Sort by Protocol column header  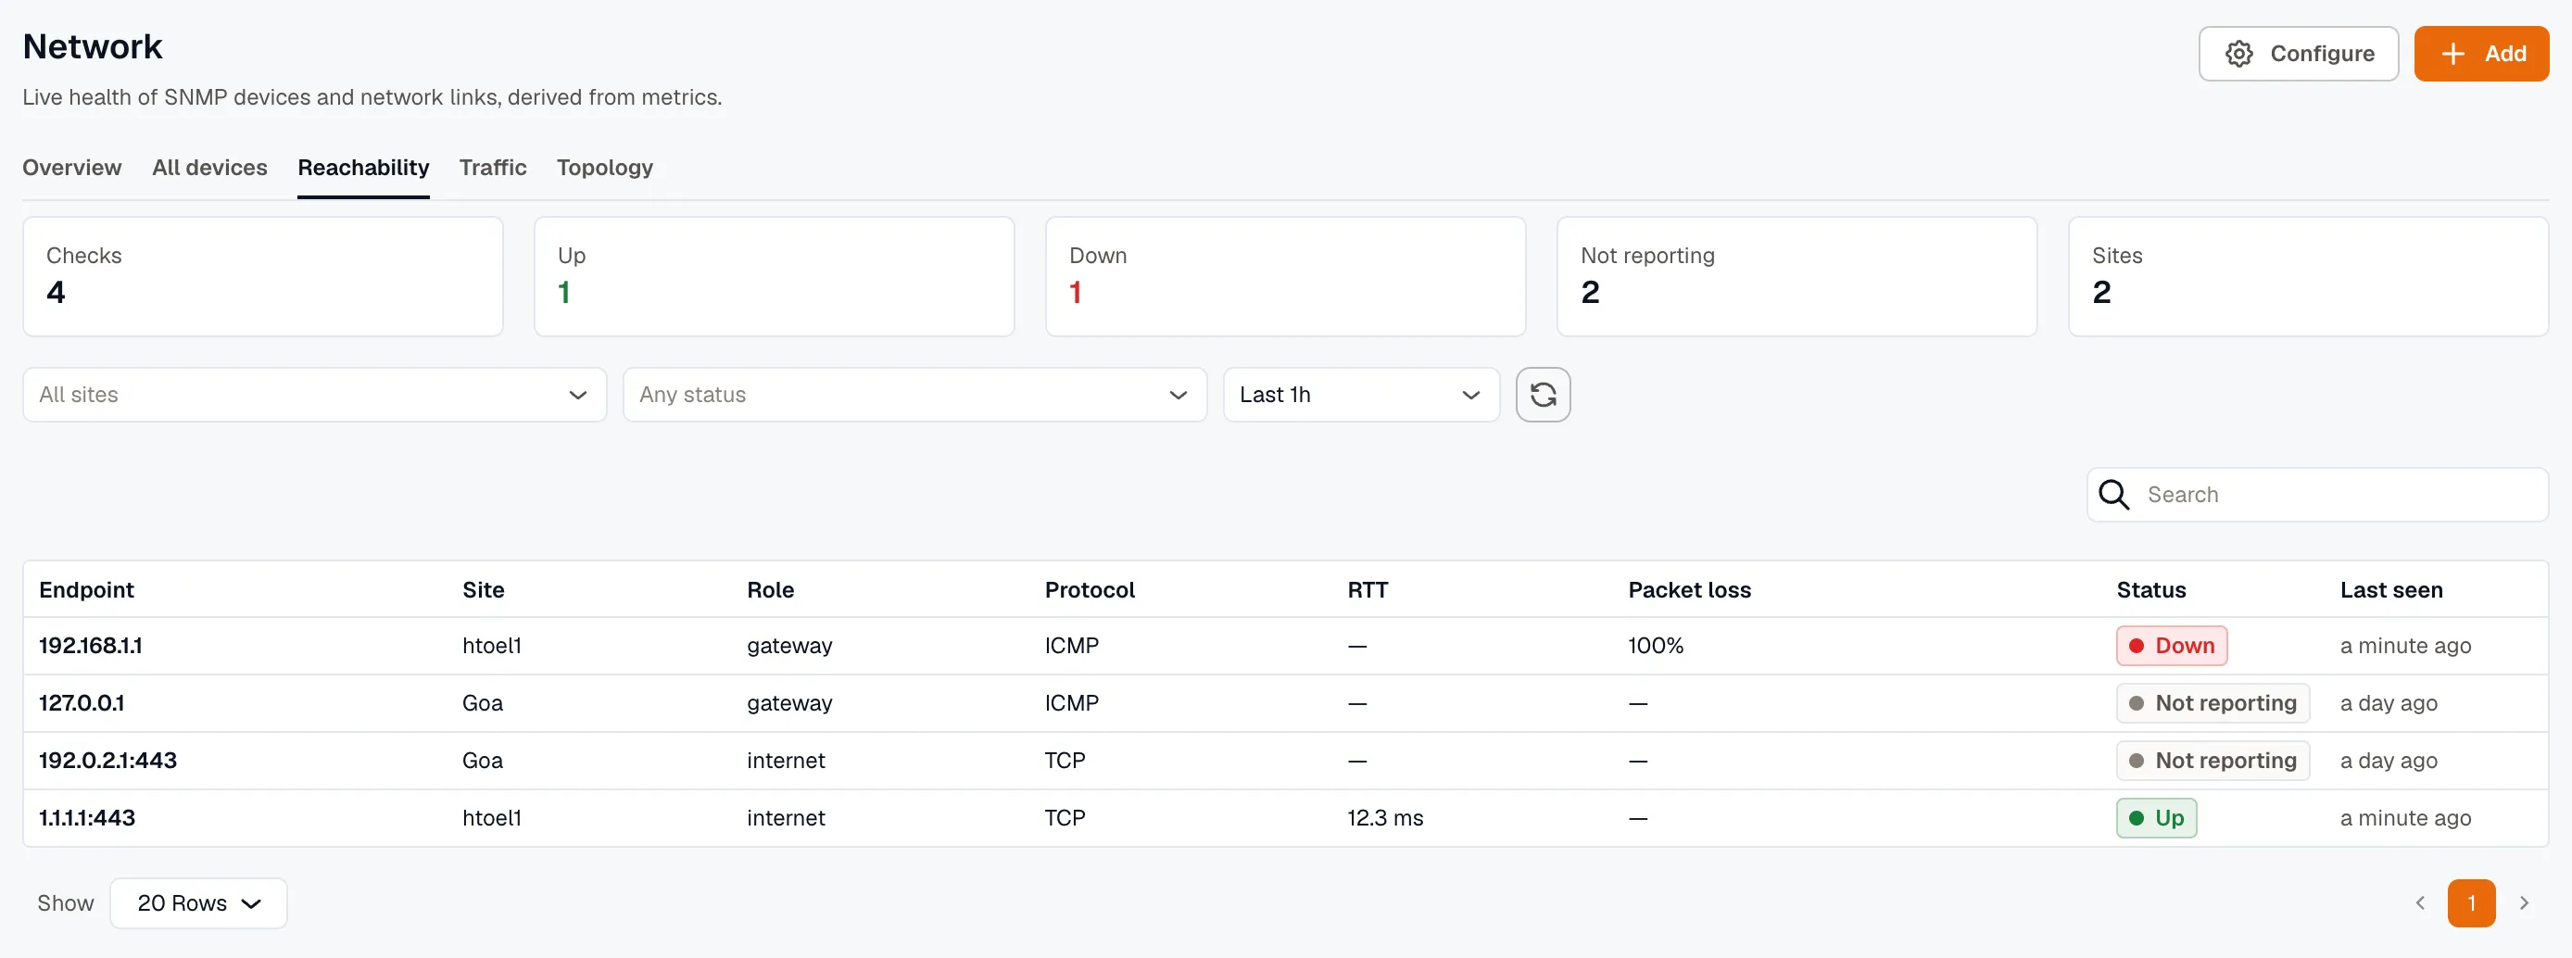click(1090, 590)
